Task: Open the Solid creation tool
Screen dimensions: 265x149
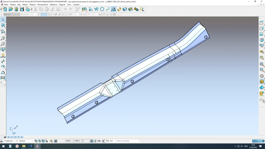Action: point(125,9)
